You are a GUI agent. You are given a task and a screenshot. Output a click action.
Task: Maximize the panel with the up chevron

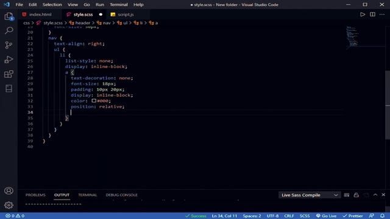coord(375,195)
